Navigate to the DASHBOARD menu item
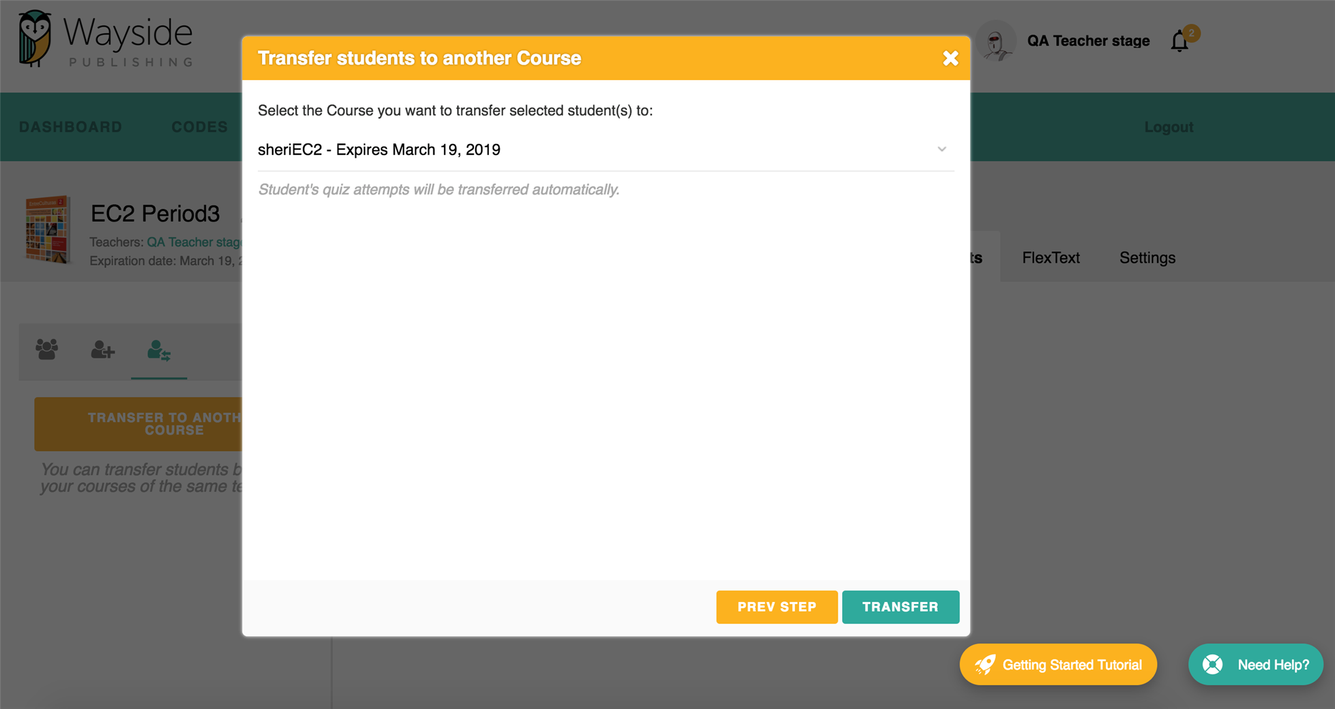This screenshot has height=709, width=1335. [70, 126]
